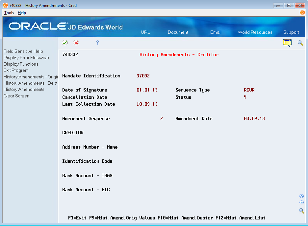
Task: Click the Address Number - Name label
Action: [90, 147]
